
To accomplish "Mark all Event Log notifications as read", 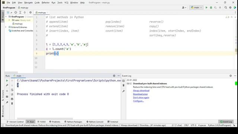I will (123, 81).
